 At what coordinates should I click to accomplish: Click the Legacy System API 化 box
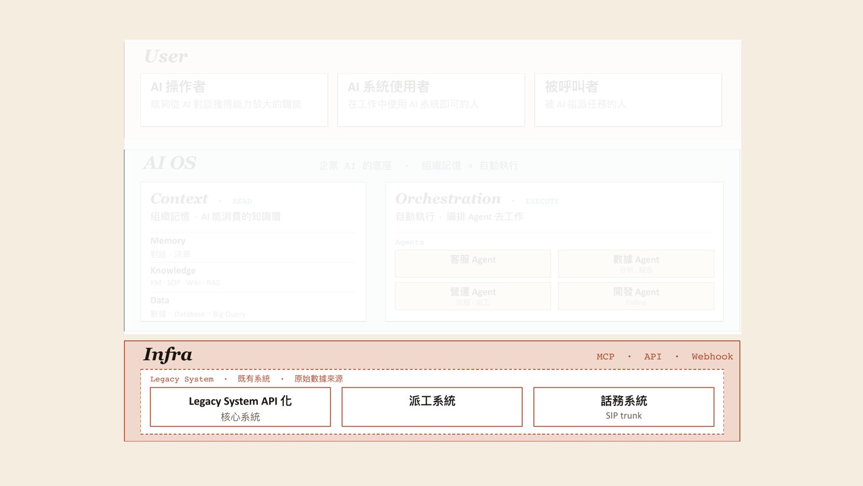point(240,407)
